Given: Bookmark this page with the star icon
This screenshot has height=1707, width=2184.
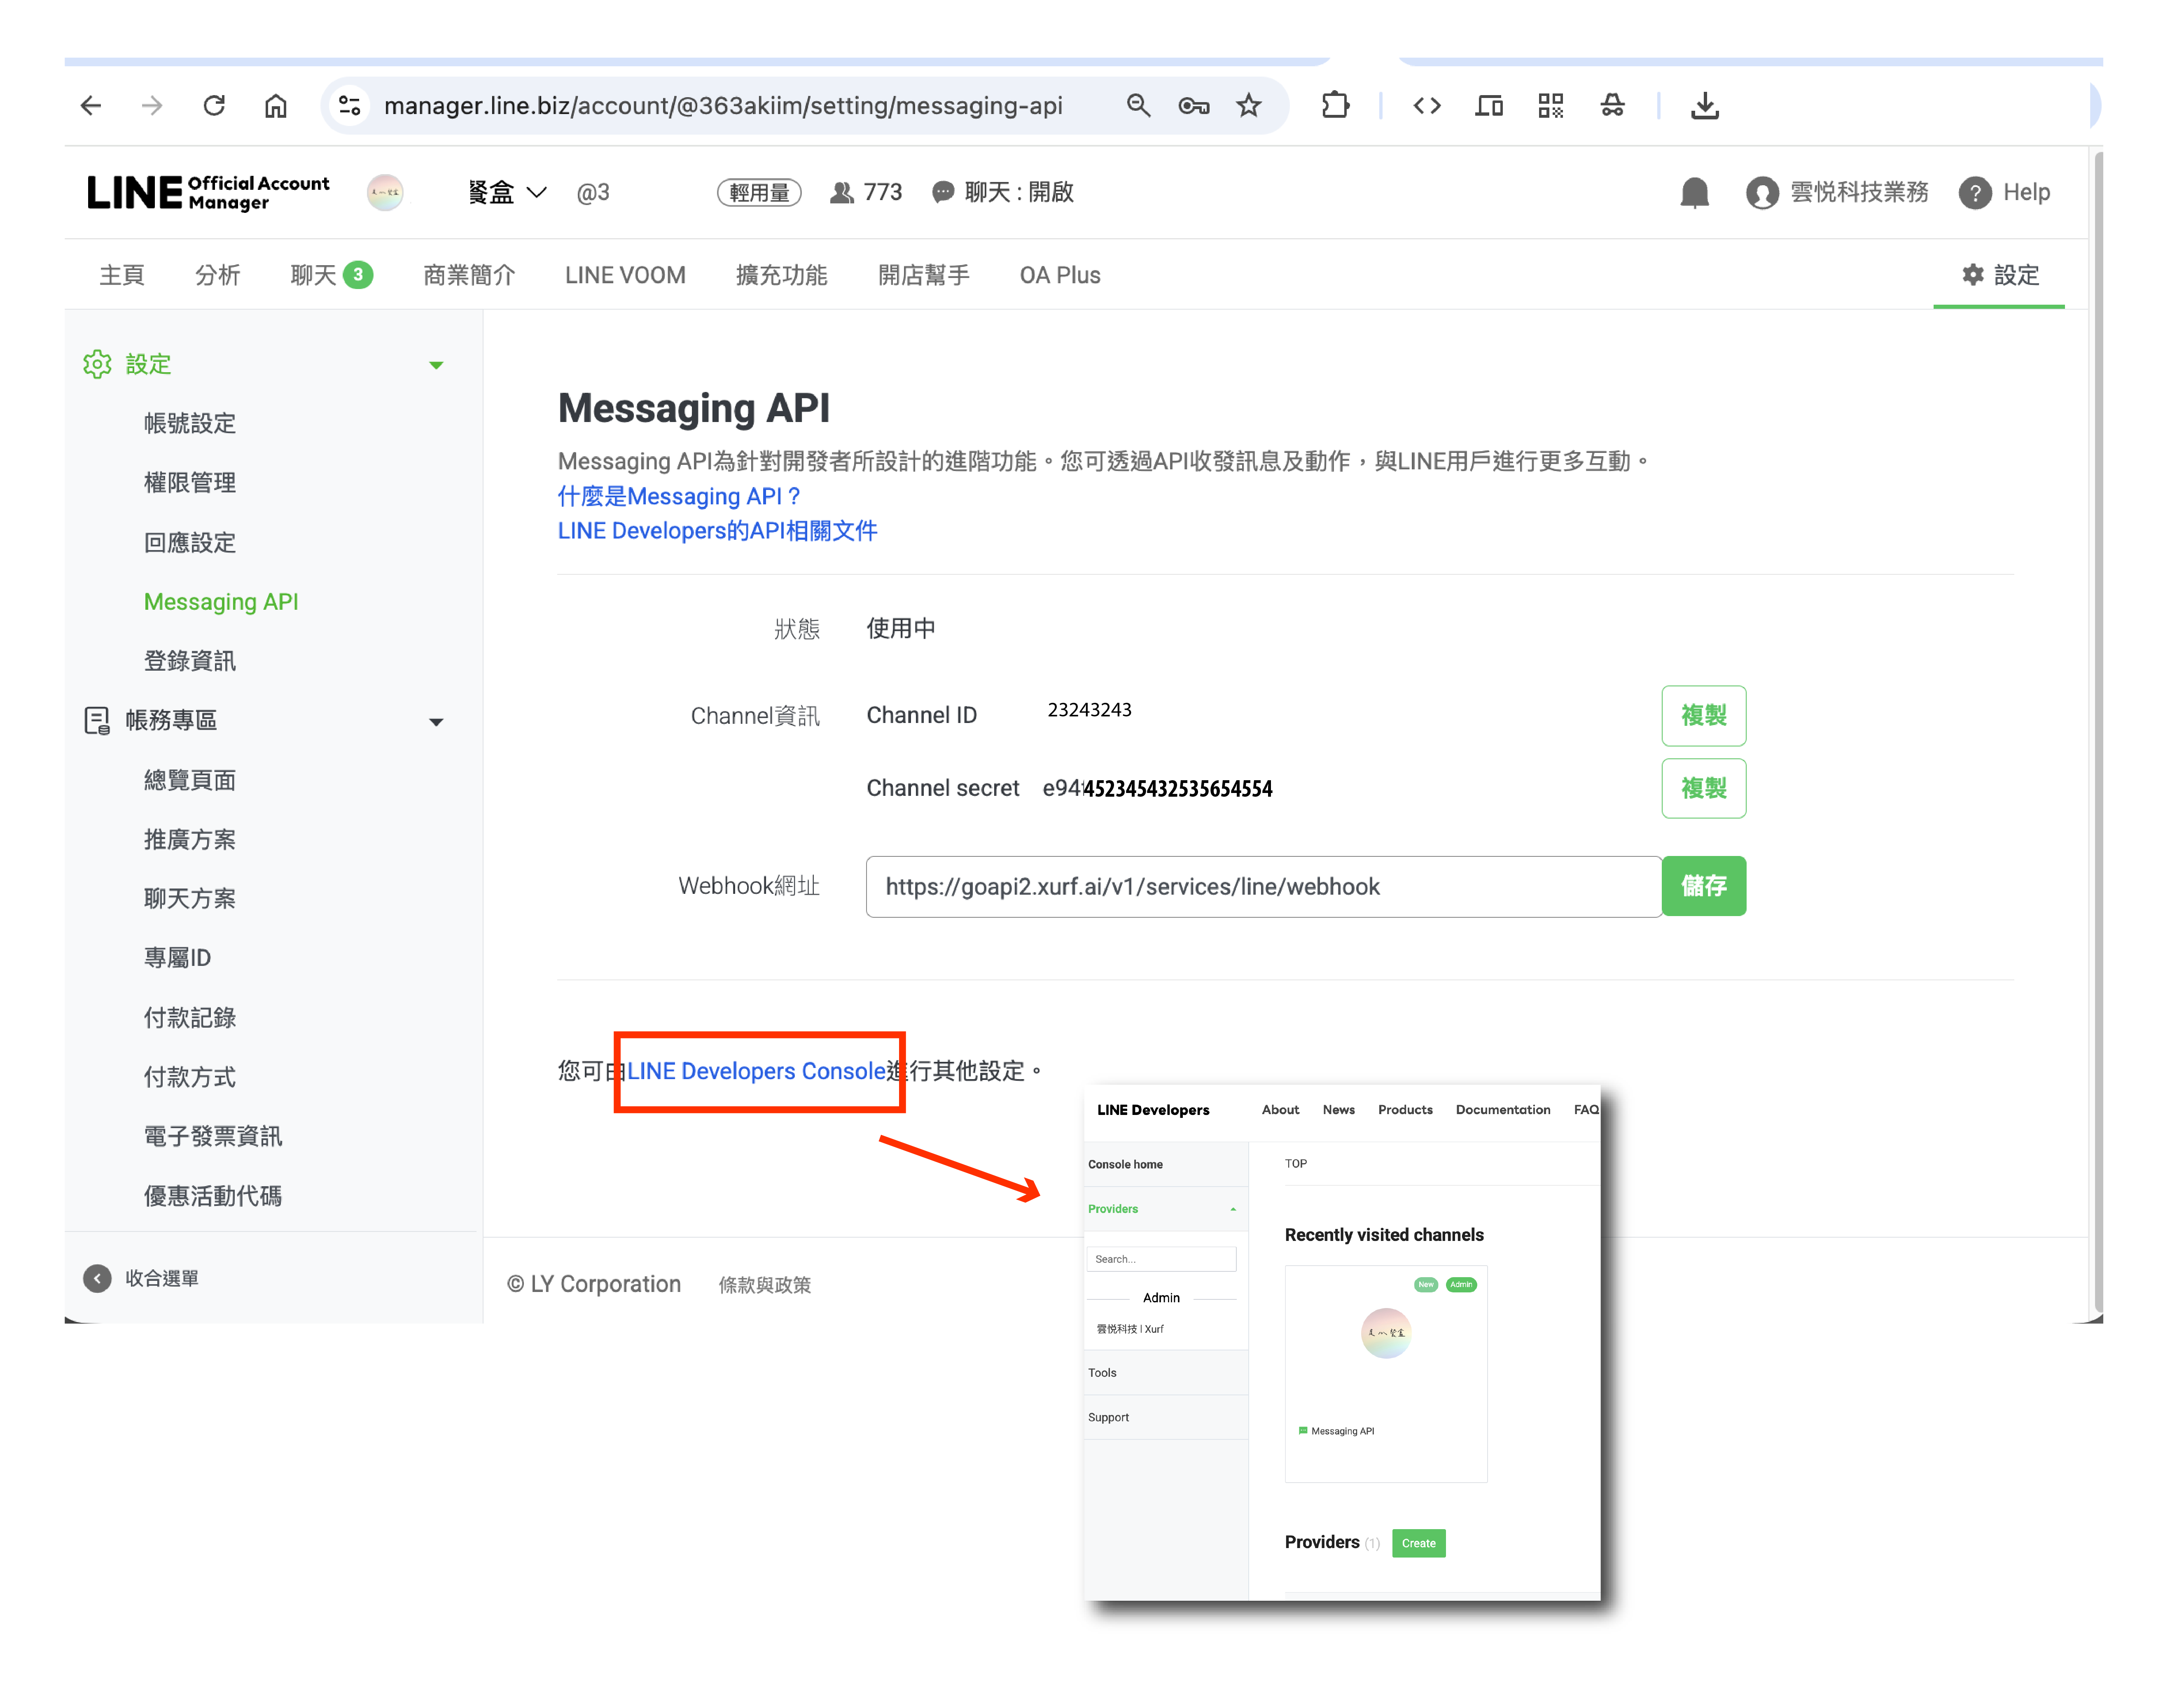Looking at the screenshot, I should coord(1249,105).
